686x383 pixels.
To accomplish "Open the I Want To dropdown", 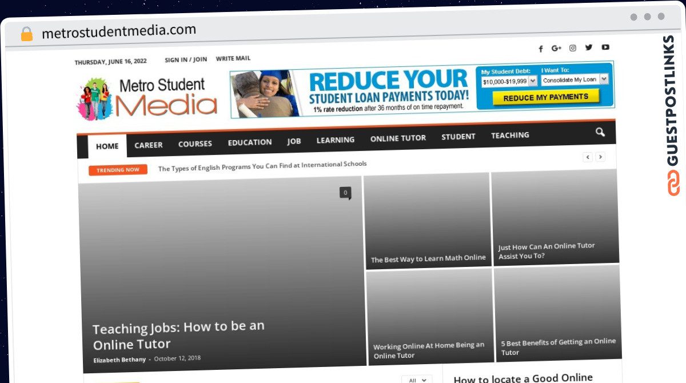I will point(575,79).
